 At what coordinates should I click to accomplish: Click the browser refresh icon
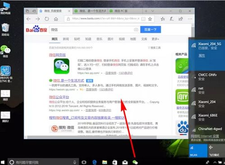[47, 19]
